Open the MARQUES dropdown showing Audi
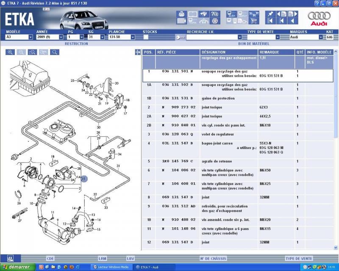The image size is (339, 271). point(321,37)
